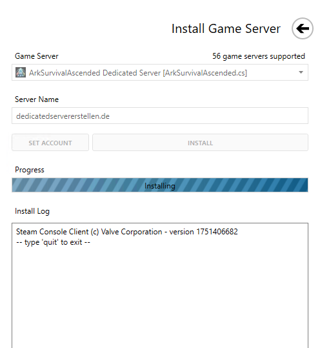Expand the Game Server dropdown arrow

(x=301, y=72)
